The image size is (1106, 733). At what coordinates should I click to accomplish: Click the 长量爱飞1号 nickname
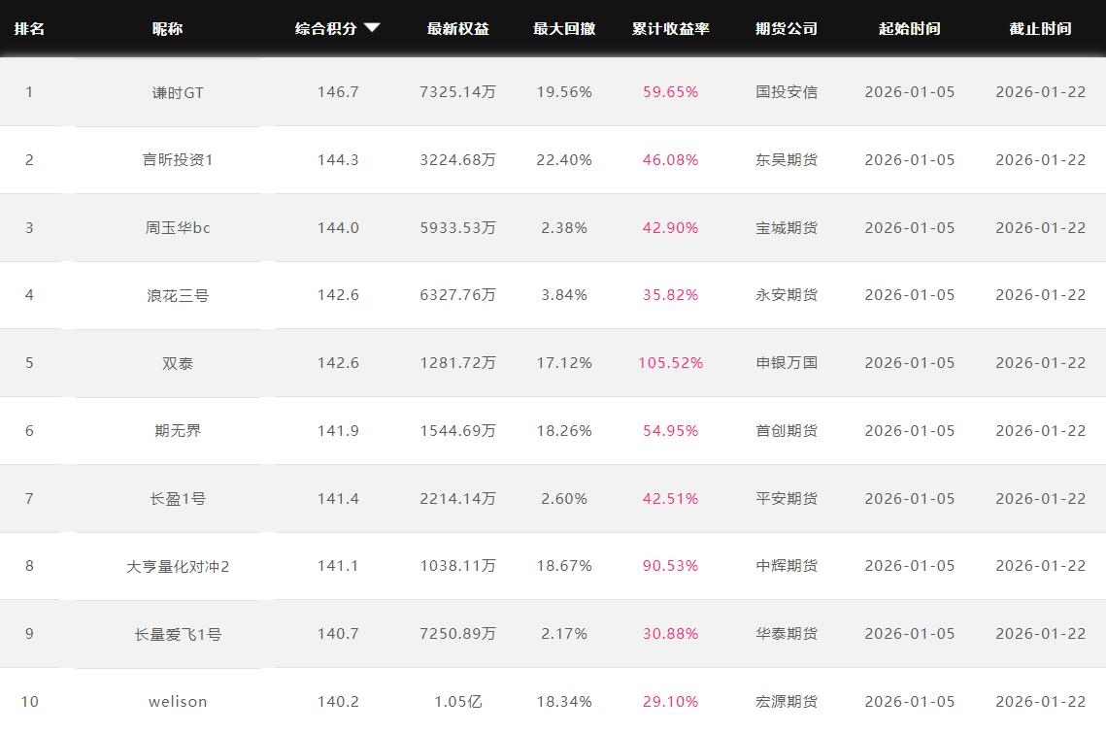click(178, 634)
